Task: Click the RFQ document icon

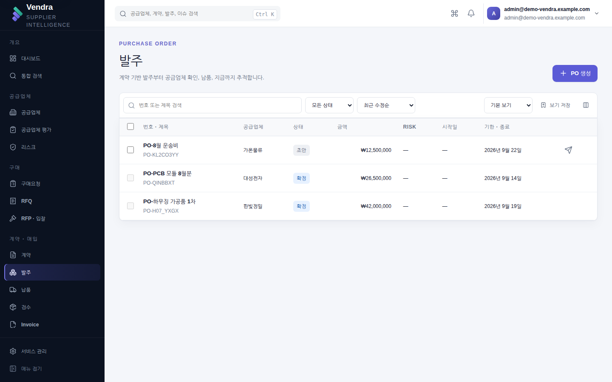Action: tap(13, 201)
